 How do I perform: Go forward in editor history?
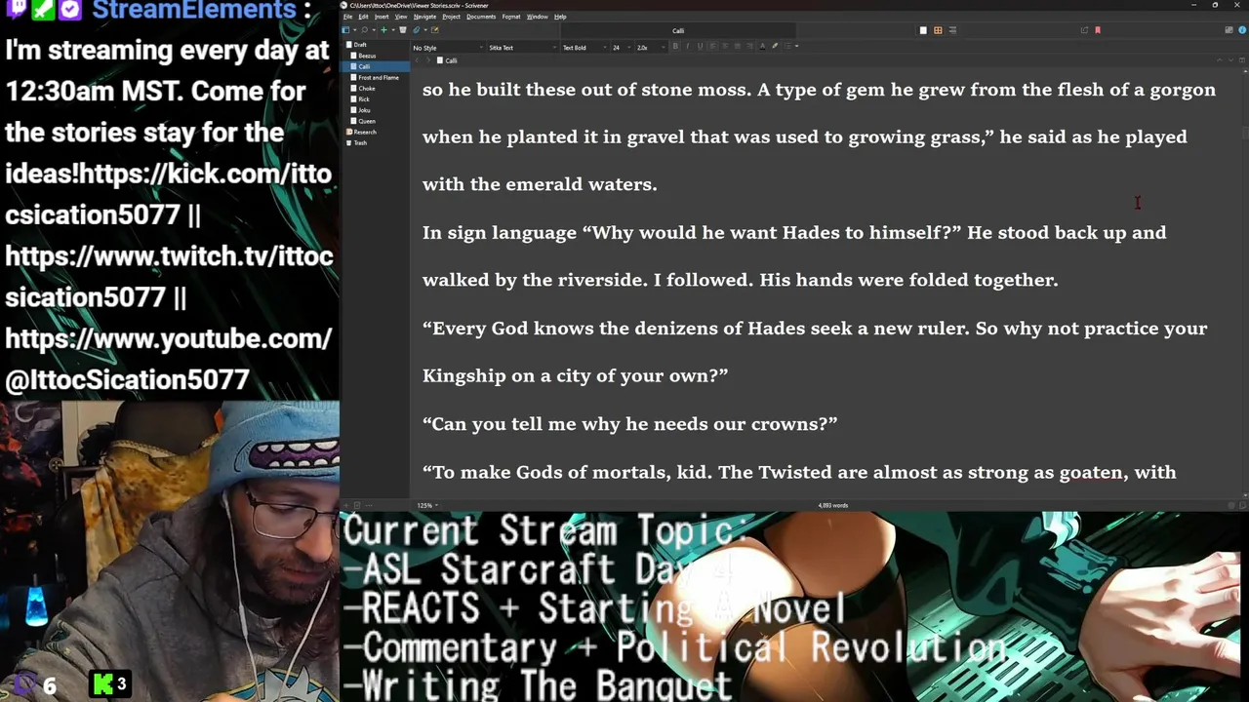(x=428, y=60)
